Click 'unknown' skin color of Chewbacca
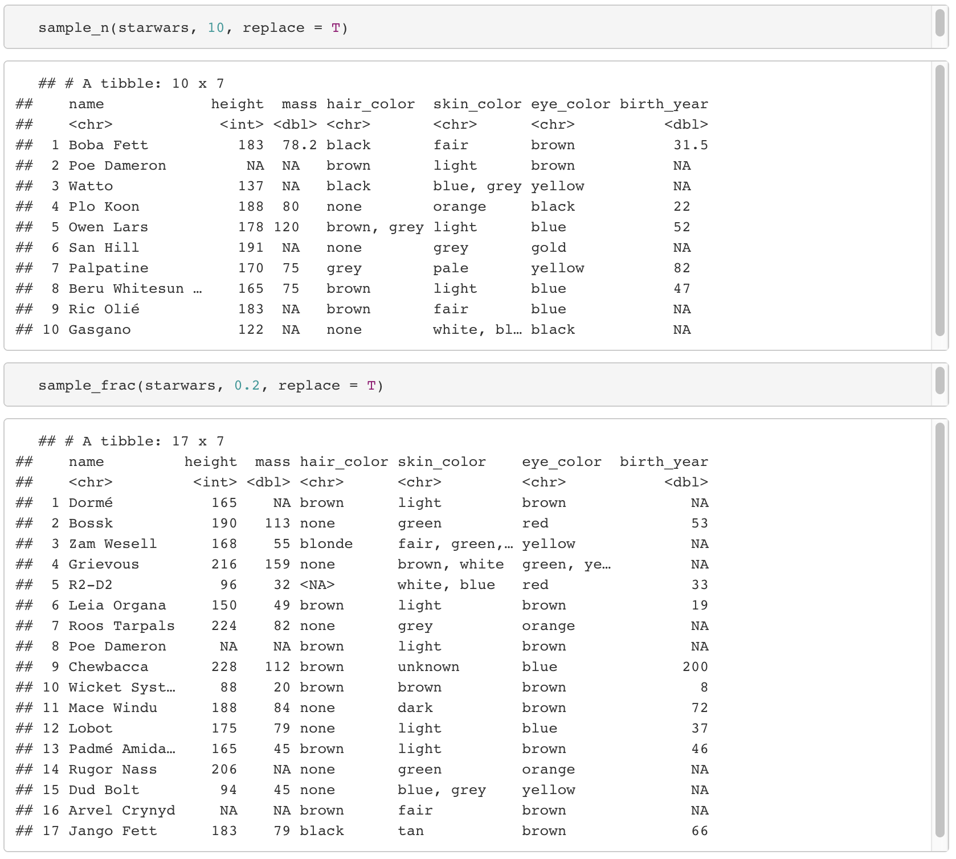Image resolution: width=956 pixels, height=859 pixels. pos(428,667)
